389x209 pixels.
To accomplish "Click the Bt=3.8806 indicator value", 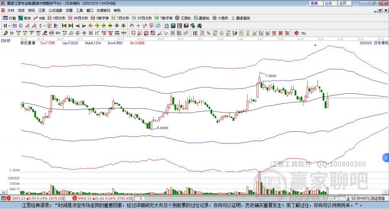I will pyautogui.click(x=138, y=43).
